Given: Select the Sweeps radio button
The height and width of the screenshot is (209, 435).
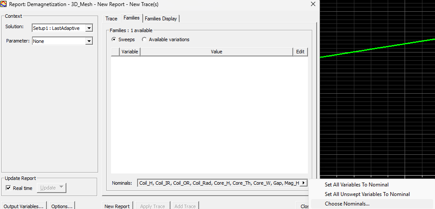Looking at the screenshot, I should [x=114, y=39].
